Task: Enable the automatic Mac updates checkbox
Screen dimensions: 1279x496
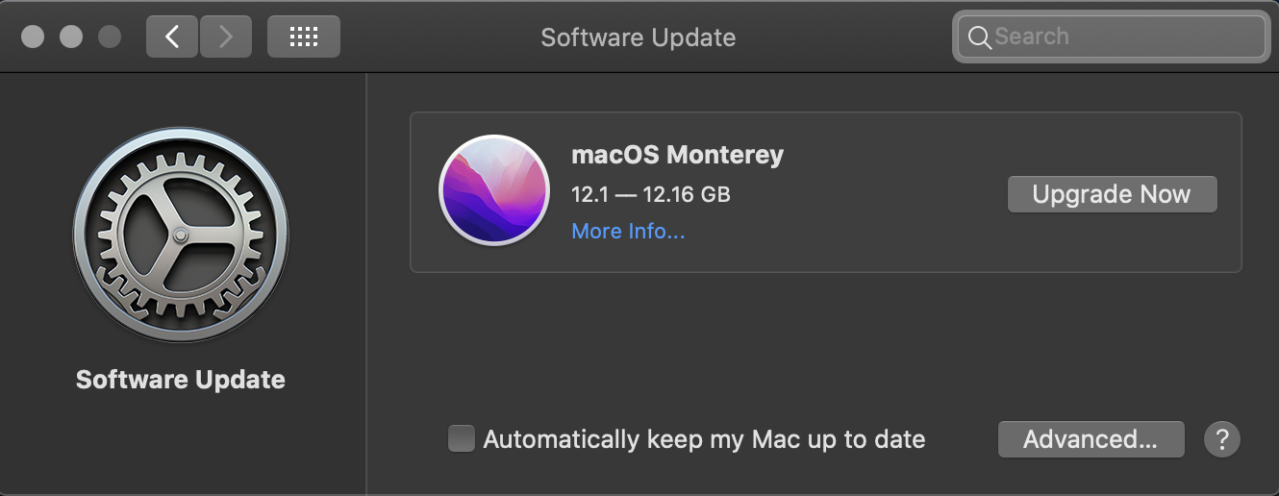Action: coord(462,439)
